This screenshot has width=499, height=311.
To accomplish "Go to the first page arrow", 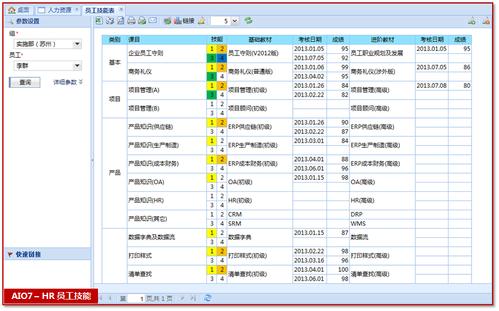I will point(101,298).
